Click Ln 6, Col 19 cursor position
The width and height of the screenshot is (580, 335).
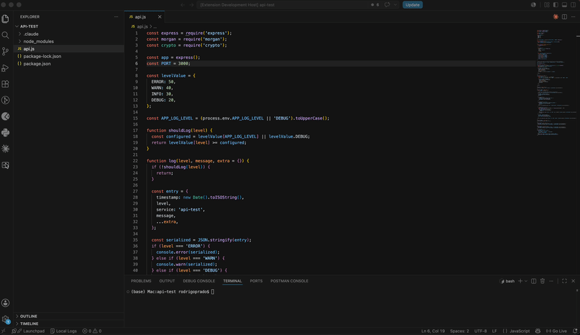(x=433, y=331)
